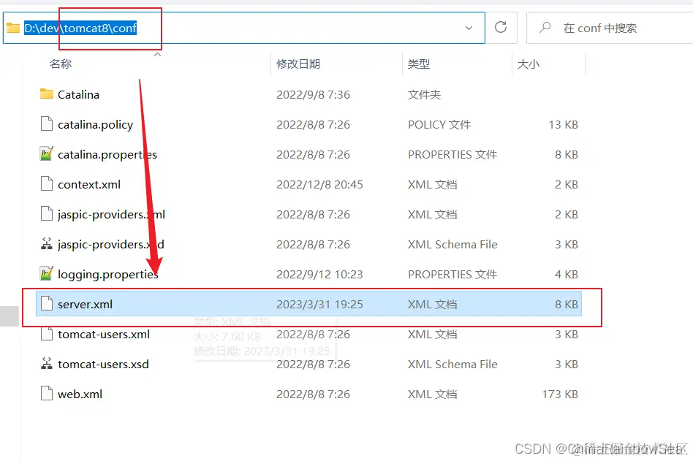Select the web.xml file name

[x=80, y=394]
